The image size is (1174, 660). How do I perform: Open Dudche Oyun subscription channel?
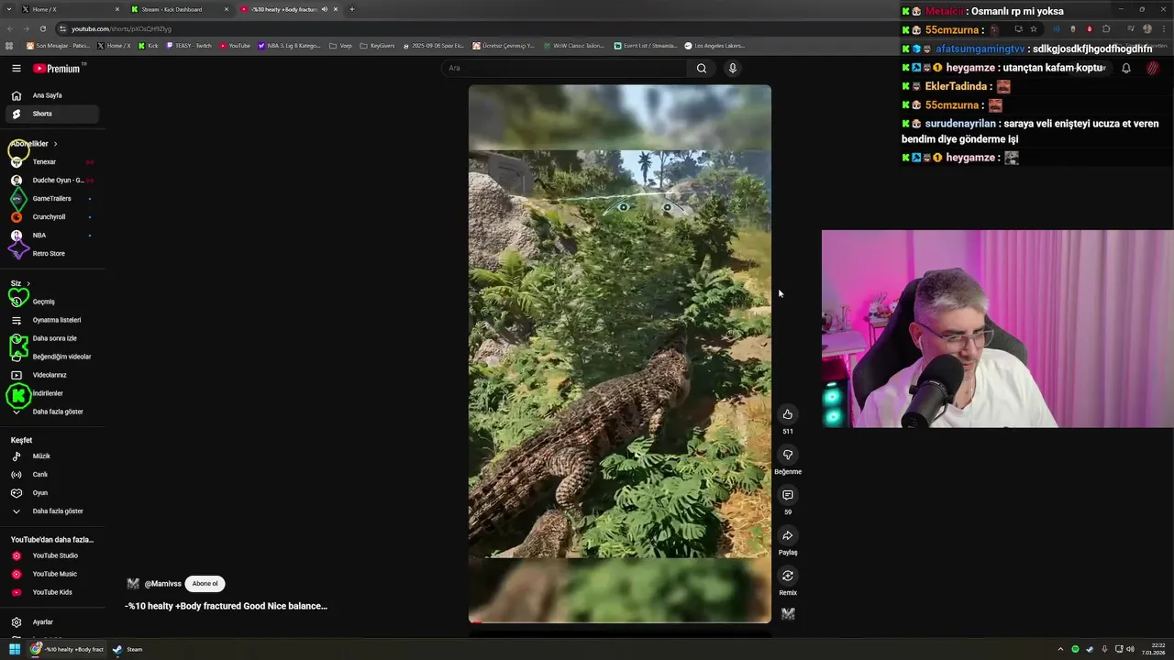52,180
